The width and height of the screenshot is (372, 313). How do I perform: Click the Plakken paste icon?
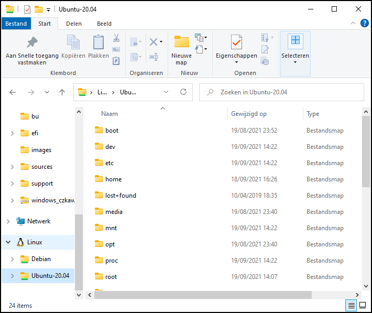98,42
